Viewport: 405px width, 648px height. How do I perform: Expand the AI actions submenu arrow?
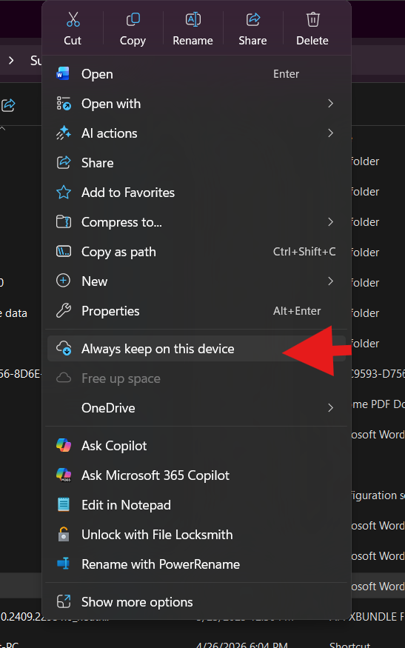(x=330, y=133)
